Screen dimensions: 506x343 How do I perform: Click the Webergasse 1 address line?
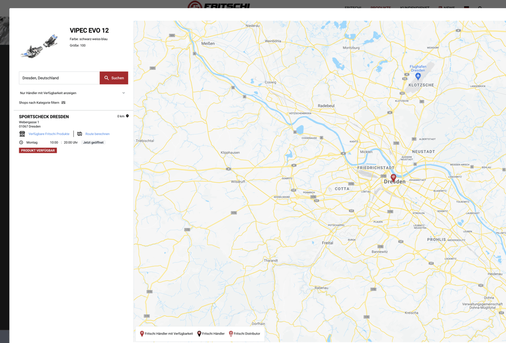[x=29, y=122]
